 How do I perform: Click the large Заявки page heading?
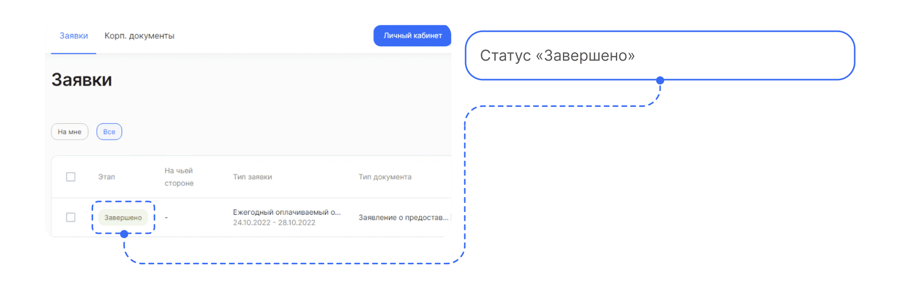[82, 80]
